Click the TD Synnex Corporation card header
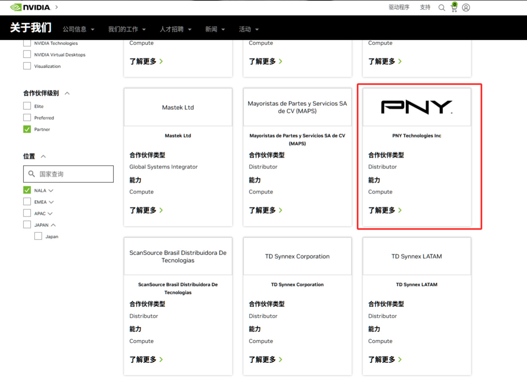Viewport: 527px width, 378px height. coord(297,256)
